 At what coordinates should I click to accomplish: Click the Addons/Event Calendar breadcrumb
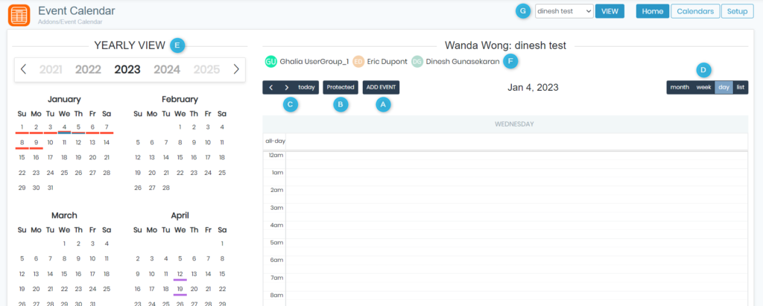[x=70, y=22]
